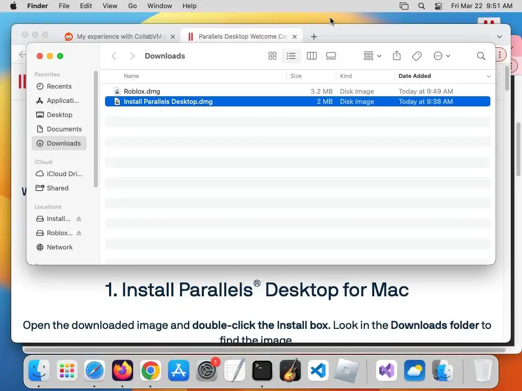Screen dimensions: 522x391
Task: Open iCloud Drive in Finder sidebar
Action: pyautogui.click(x=59, y=174)
